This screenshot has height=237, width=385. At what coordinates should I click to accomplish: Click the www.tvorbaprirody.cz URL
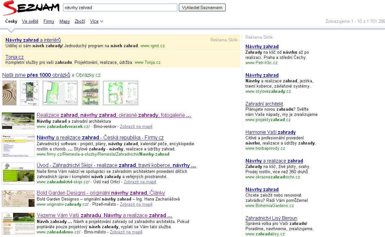coord(265,148)
